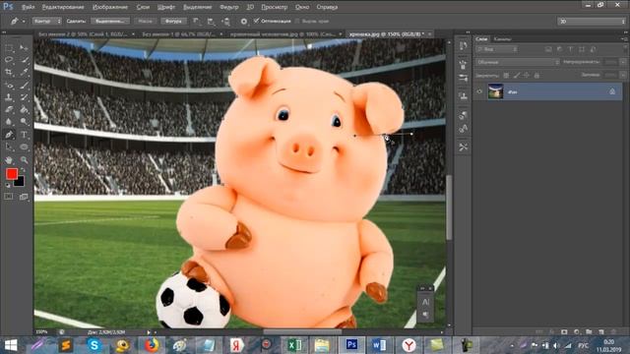Open the Редактирование menu
This screenshot has height=354, width=630.
pos(63,7)
